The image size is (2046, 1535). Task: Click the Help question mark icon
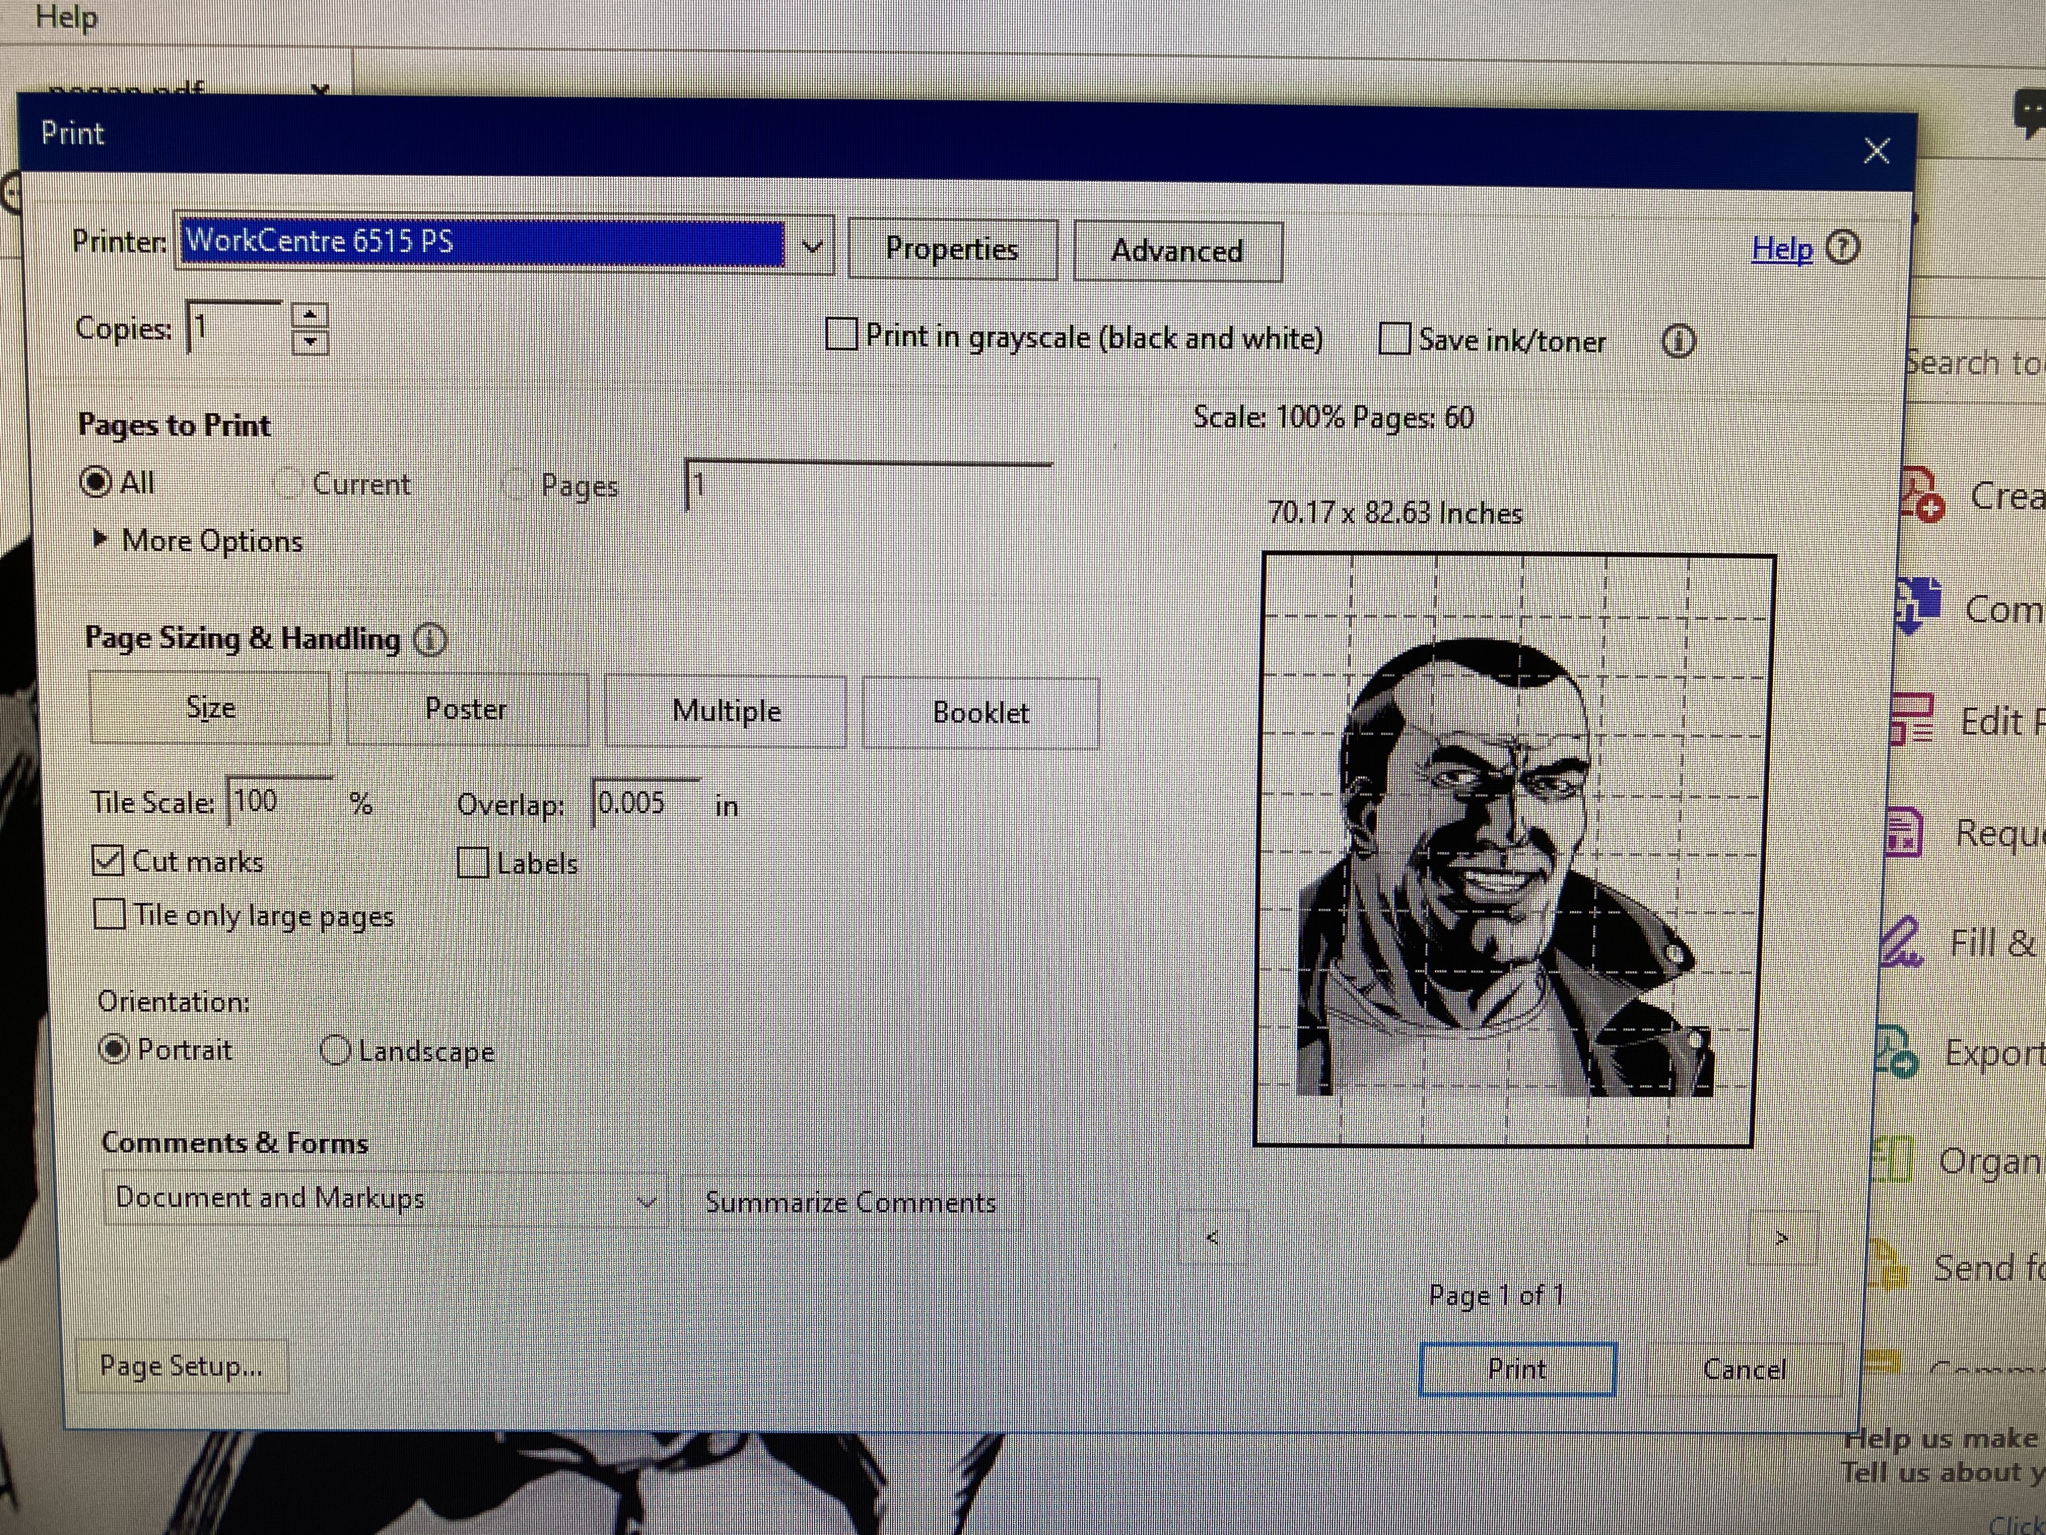coord(1843,248)
